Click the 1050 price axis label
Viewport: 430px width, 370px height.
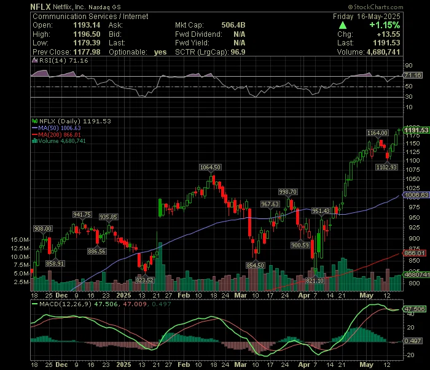[x=413, y=179]
